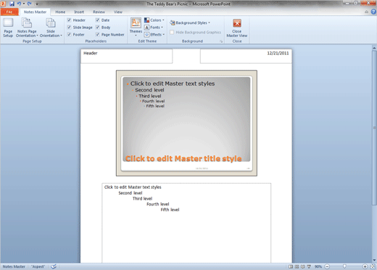
Task: Uncheck the Header placeholder checkbox
Action: [x=69, y=20]
